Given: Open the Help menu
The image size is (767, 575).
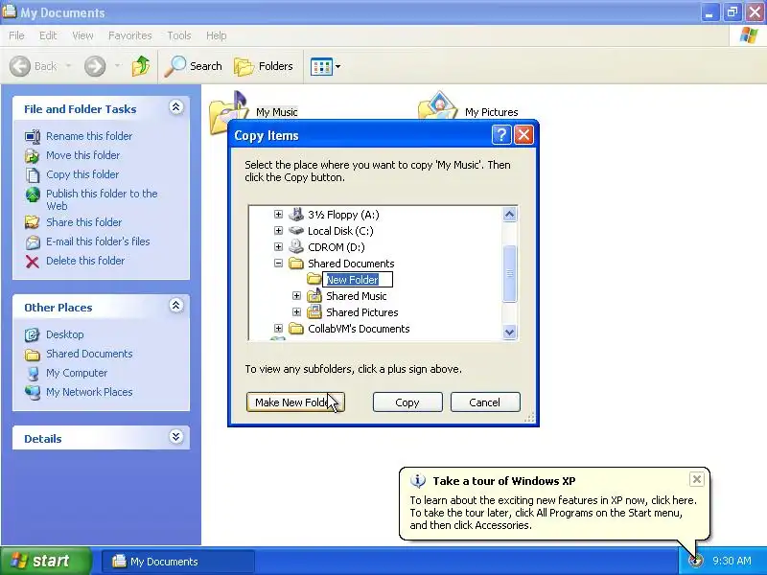Looking at the screenshot, I should click(x=217, y=35).
